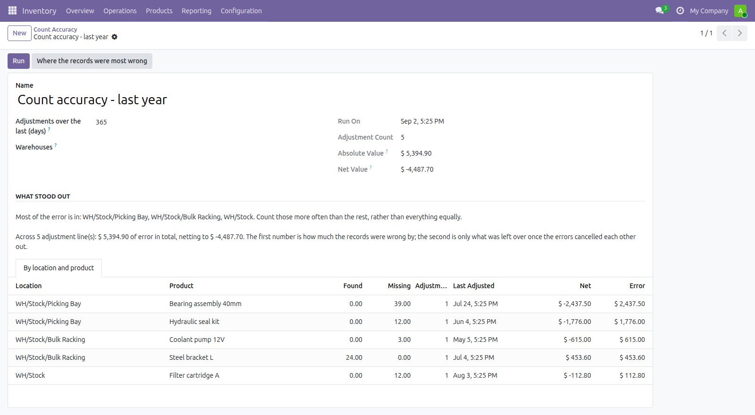Open the apps grid home menu
The height and width of the screenshot is (415, 755).
[12, 10]
